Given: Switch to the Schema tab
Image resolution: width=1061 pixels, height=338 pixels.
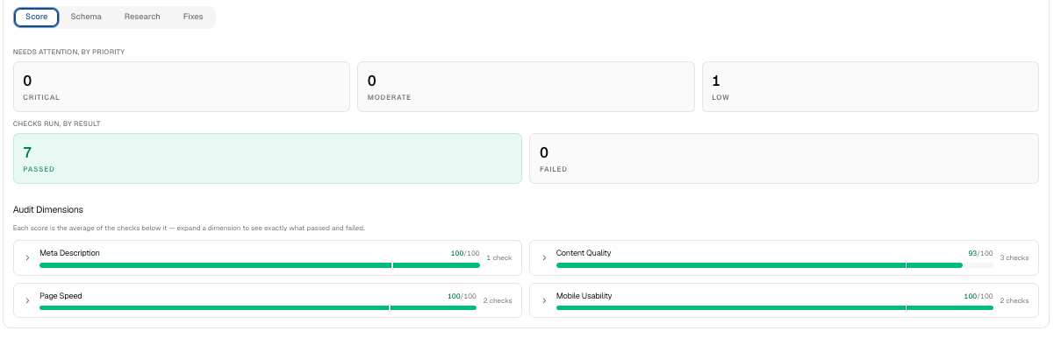Looking at the screenshot, I should click(86, 17).
